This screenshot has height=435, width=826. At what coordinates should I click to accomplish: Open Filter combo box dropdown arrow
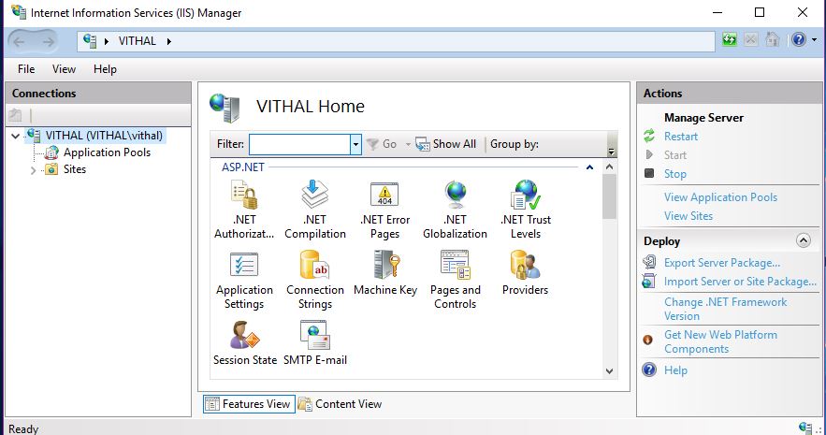[355, 144]
